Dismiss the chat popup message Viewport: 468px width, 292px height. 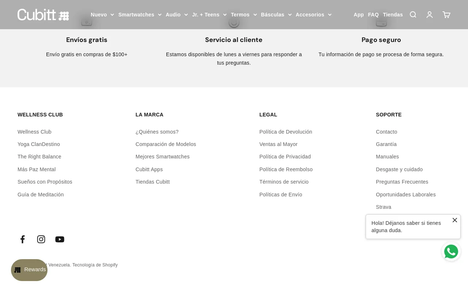coord(455,220)
